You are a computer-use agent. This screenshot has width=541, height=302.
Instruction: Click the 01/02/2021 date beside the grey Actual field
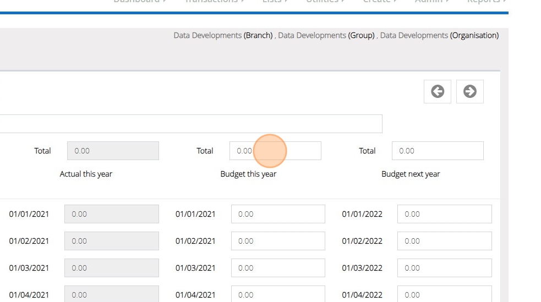coord(29,241)
